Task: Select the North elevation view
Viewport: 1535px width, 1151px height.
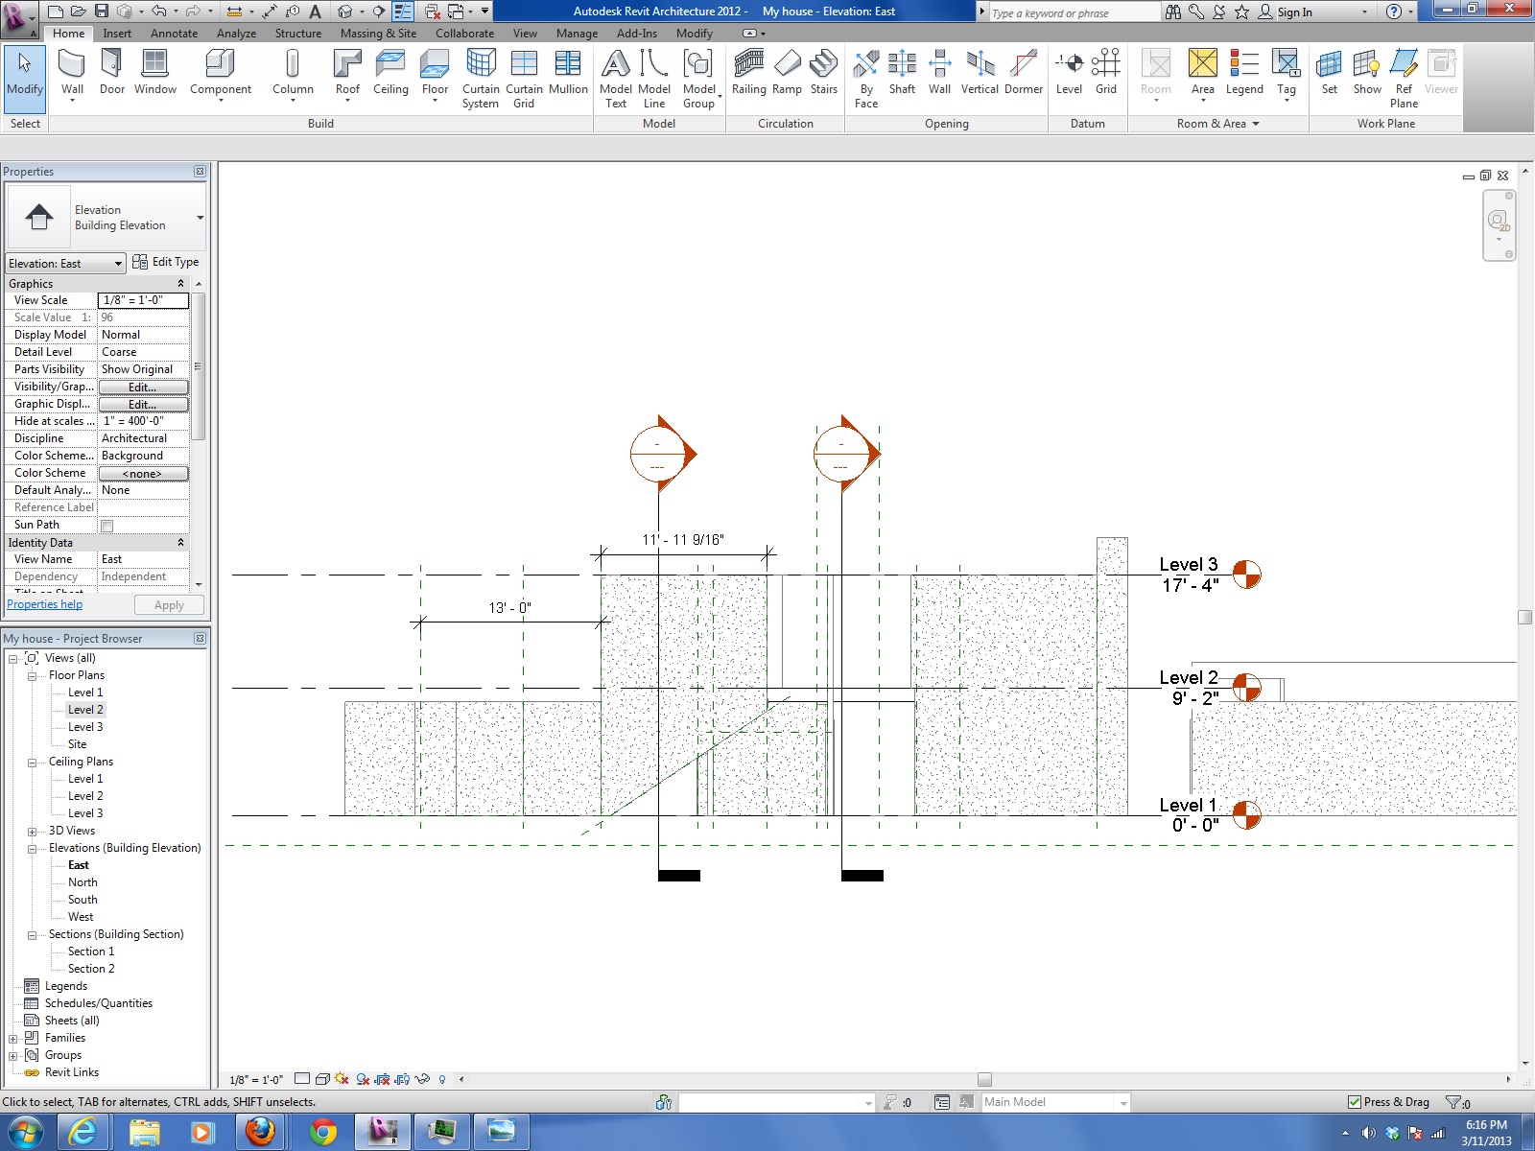Action: pos(83,883)
